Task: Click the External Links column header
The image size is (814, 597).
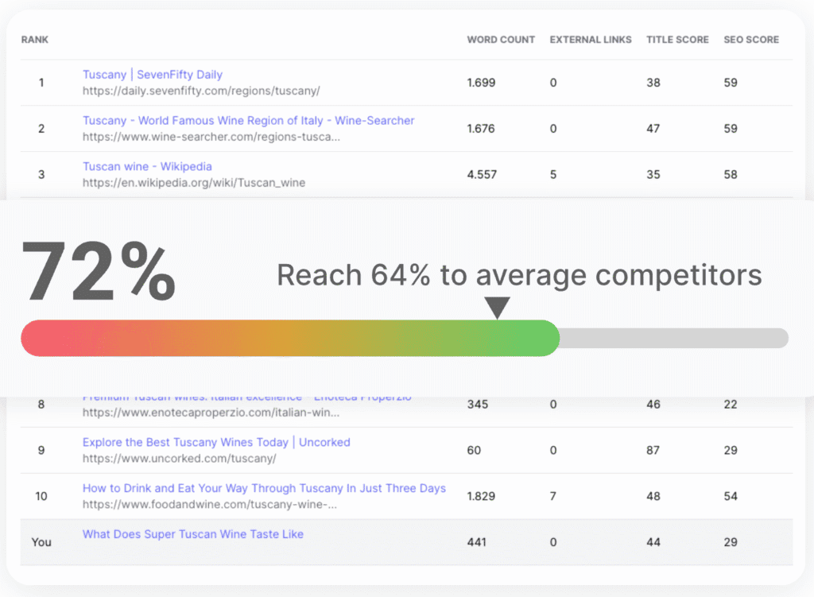Action: pos(591,40)
